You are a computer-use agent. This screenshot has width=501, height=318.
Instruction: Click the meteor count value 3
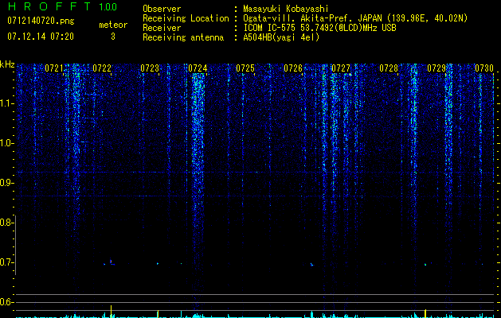click(x=113, y=37)
